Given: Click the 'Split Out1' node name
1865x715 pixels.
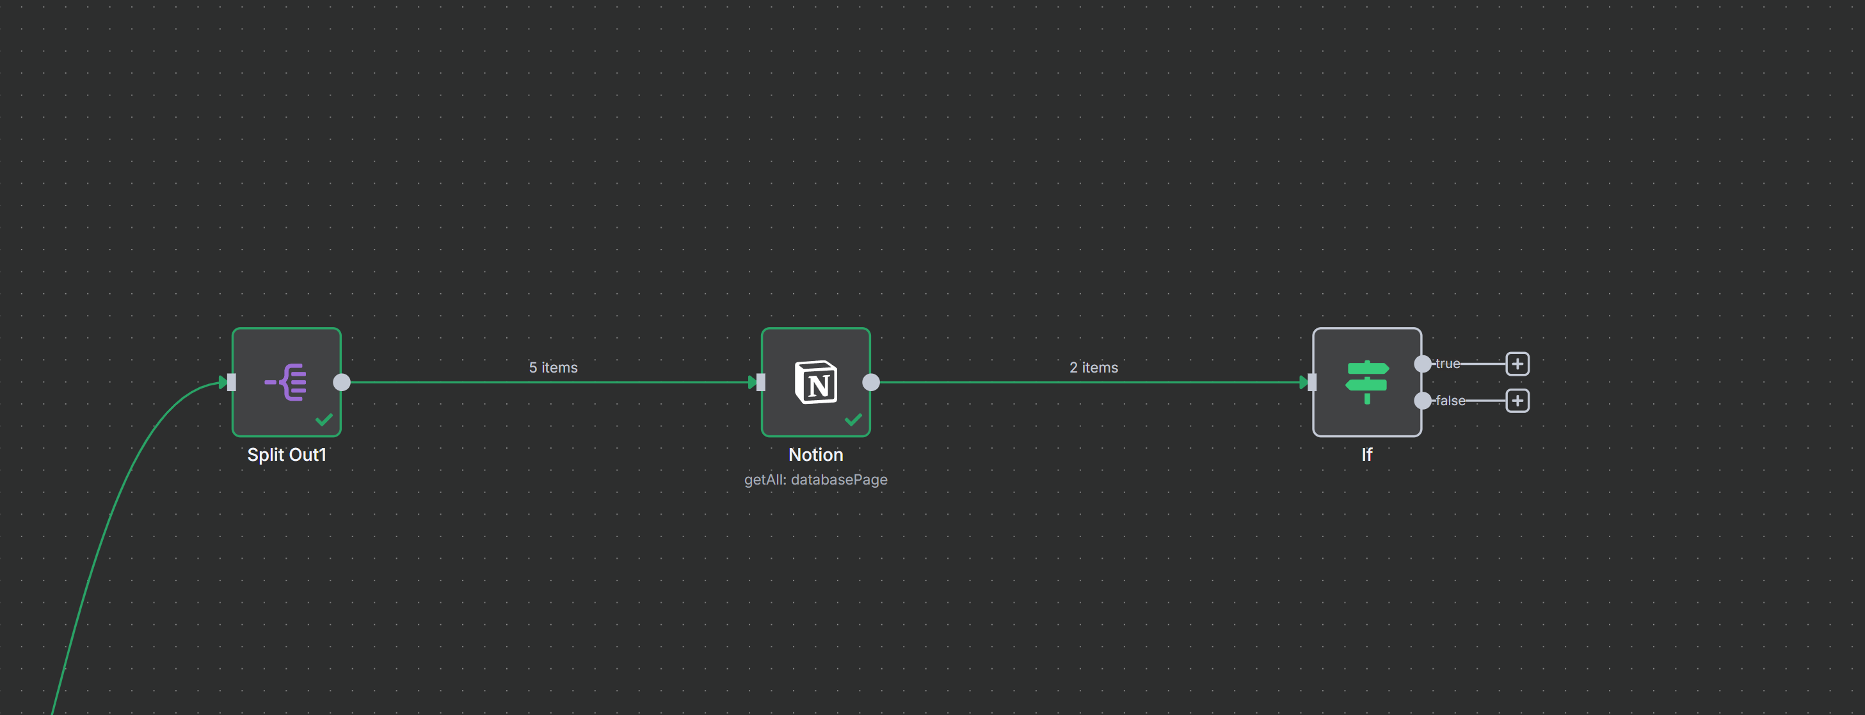Looking at the screenshot, I should [x=287, y=455].
